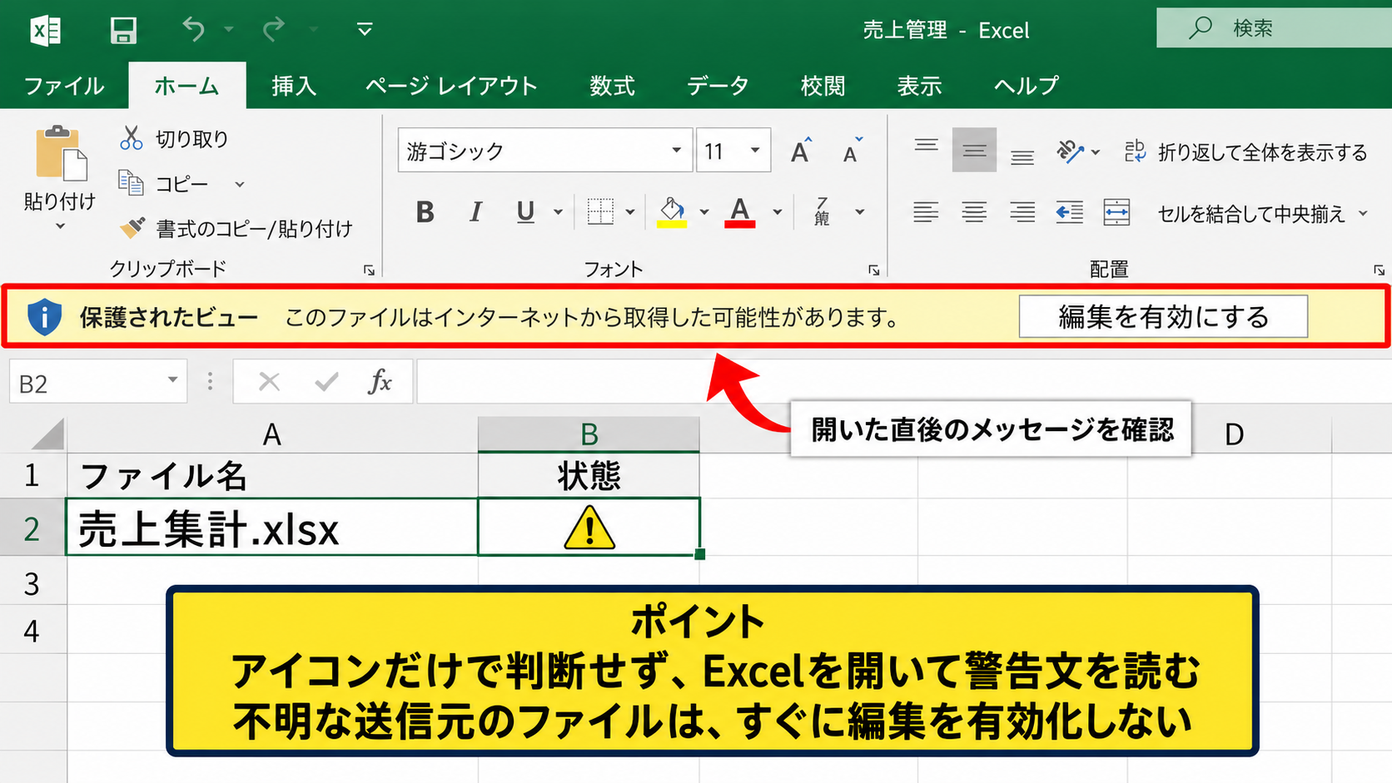The height and width of the screenshot is (783, 1392).
Task: Expand the borders dropdown arrow
Action: (x=630, y=212)
